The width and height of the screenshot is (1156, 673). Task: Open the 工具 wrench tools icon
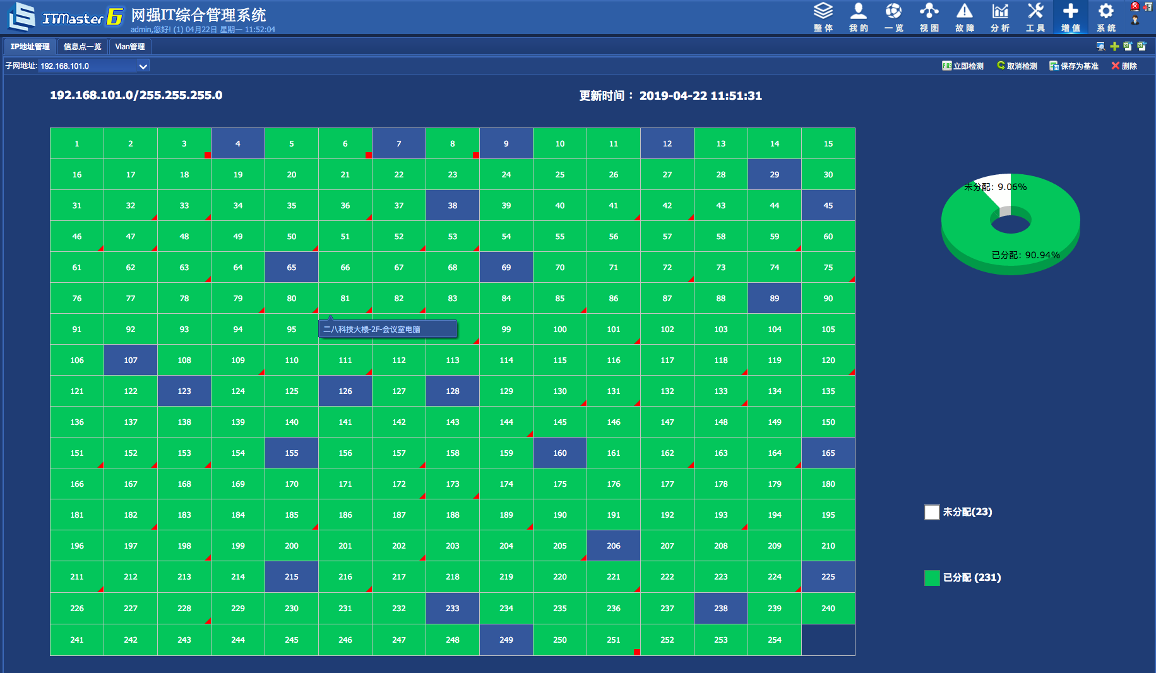click(x=1035, y=17)
